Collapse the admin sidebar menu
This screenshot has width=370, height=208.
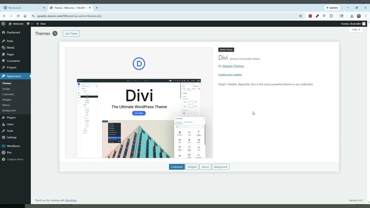click(x=12, y=159)
